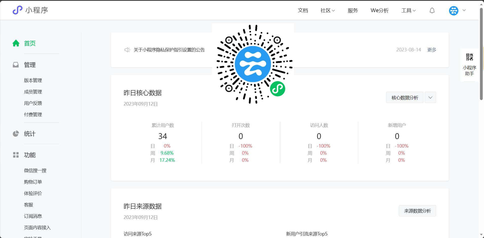This screenshot has width=484, height=238.
Task: Click the 昨日核心数据 heading
Action: (x=143, y=93)
